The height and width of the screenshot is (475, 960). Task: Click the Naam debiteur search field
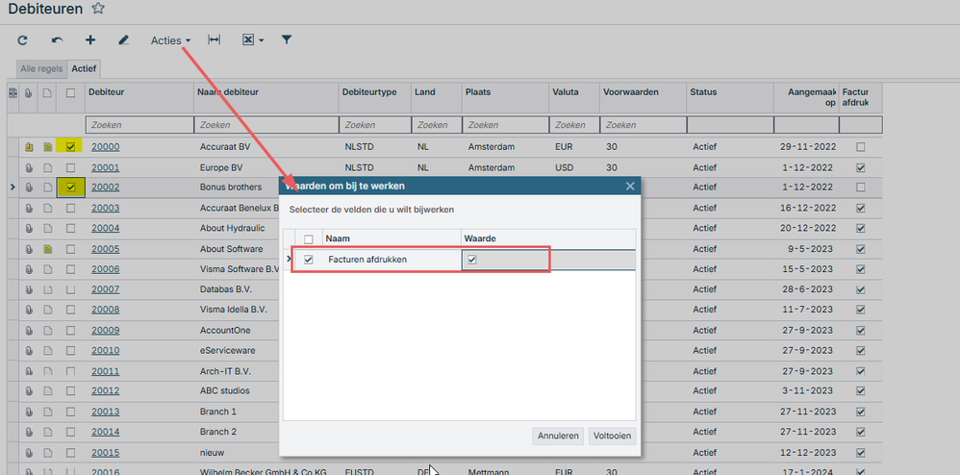pyautogui.click(x=266, y=125)
